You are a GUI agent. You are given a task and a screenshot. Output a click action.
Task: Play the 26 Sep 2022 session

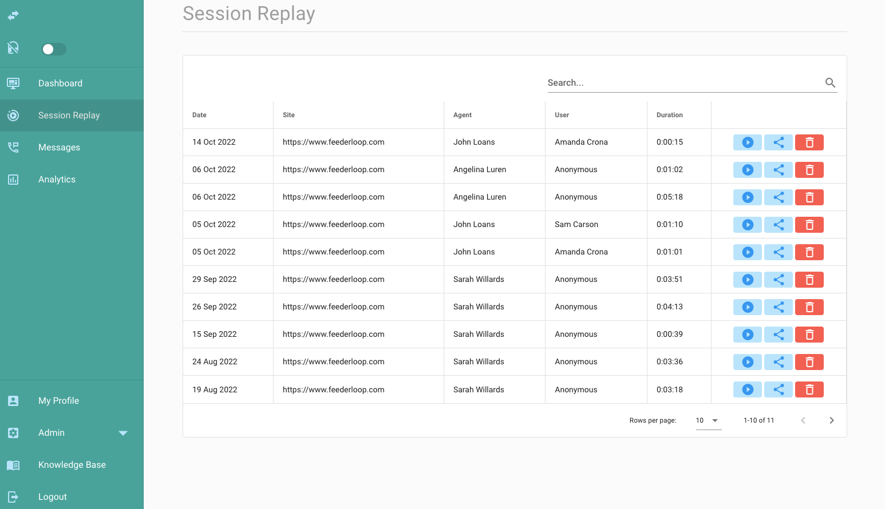tap(748, 307)
